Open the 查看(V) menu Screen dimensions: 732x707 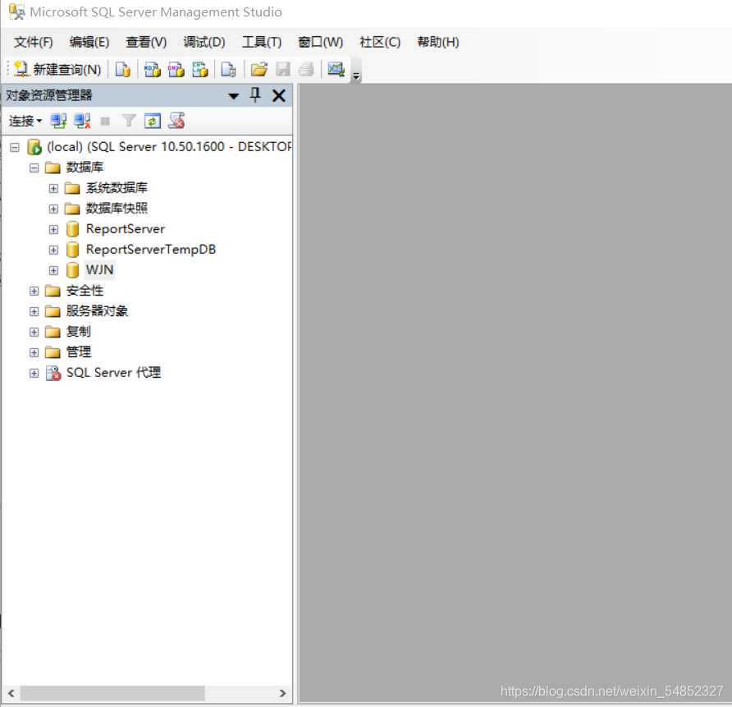pos(146,43)
